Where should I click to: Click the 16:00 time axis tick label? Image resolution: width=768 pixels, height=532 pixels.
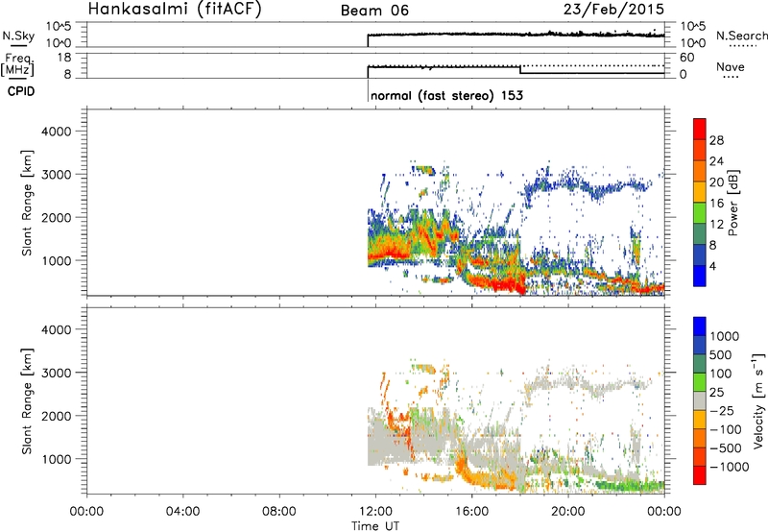click(x=471, y=512)
